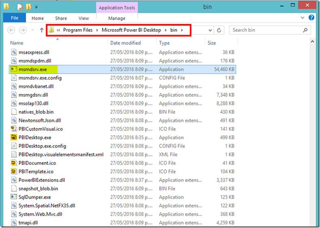
Task: Select the file name PowerBIExtensions.dll
Action: [x=42, y=180]
